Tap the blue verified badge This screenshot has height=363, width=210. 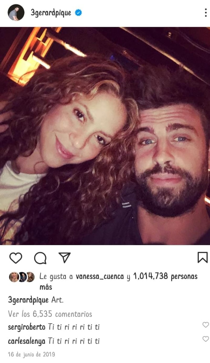point(78,13)
